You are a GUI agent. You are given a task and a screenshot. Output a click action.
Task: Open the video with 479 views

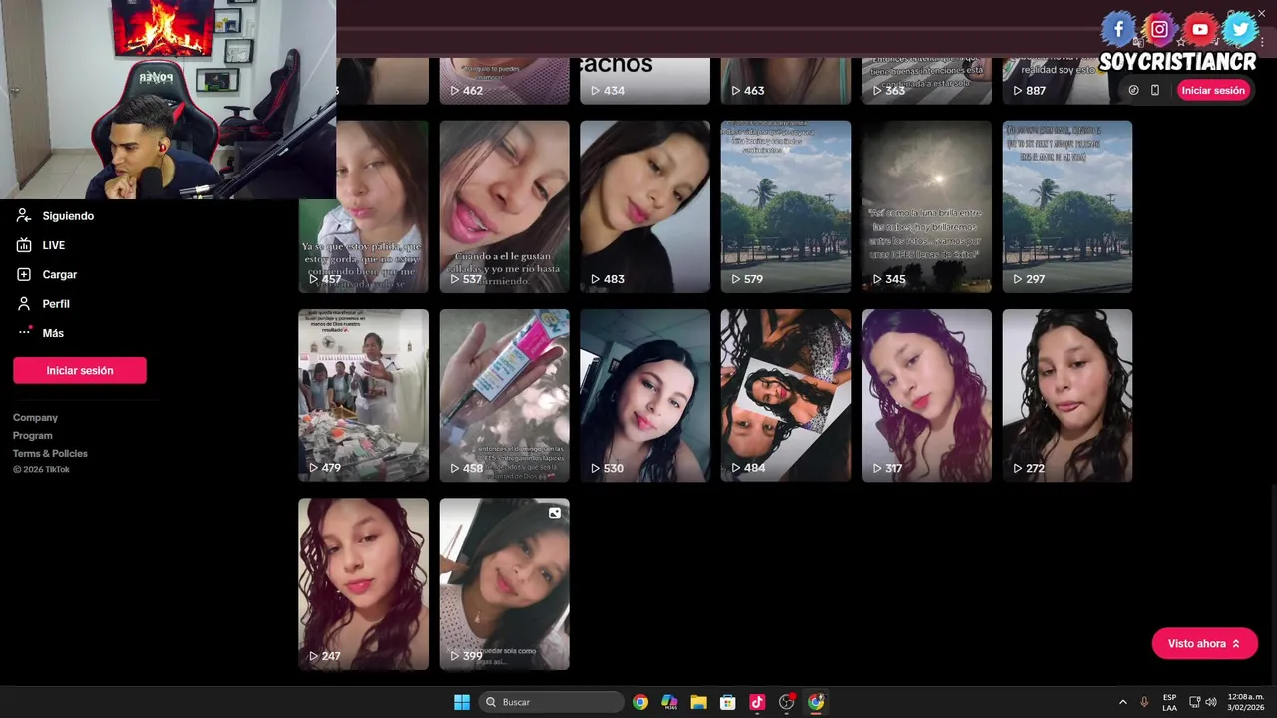pos(364,396)
